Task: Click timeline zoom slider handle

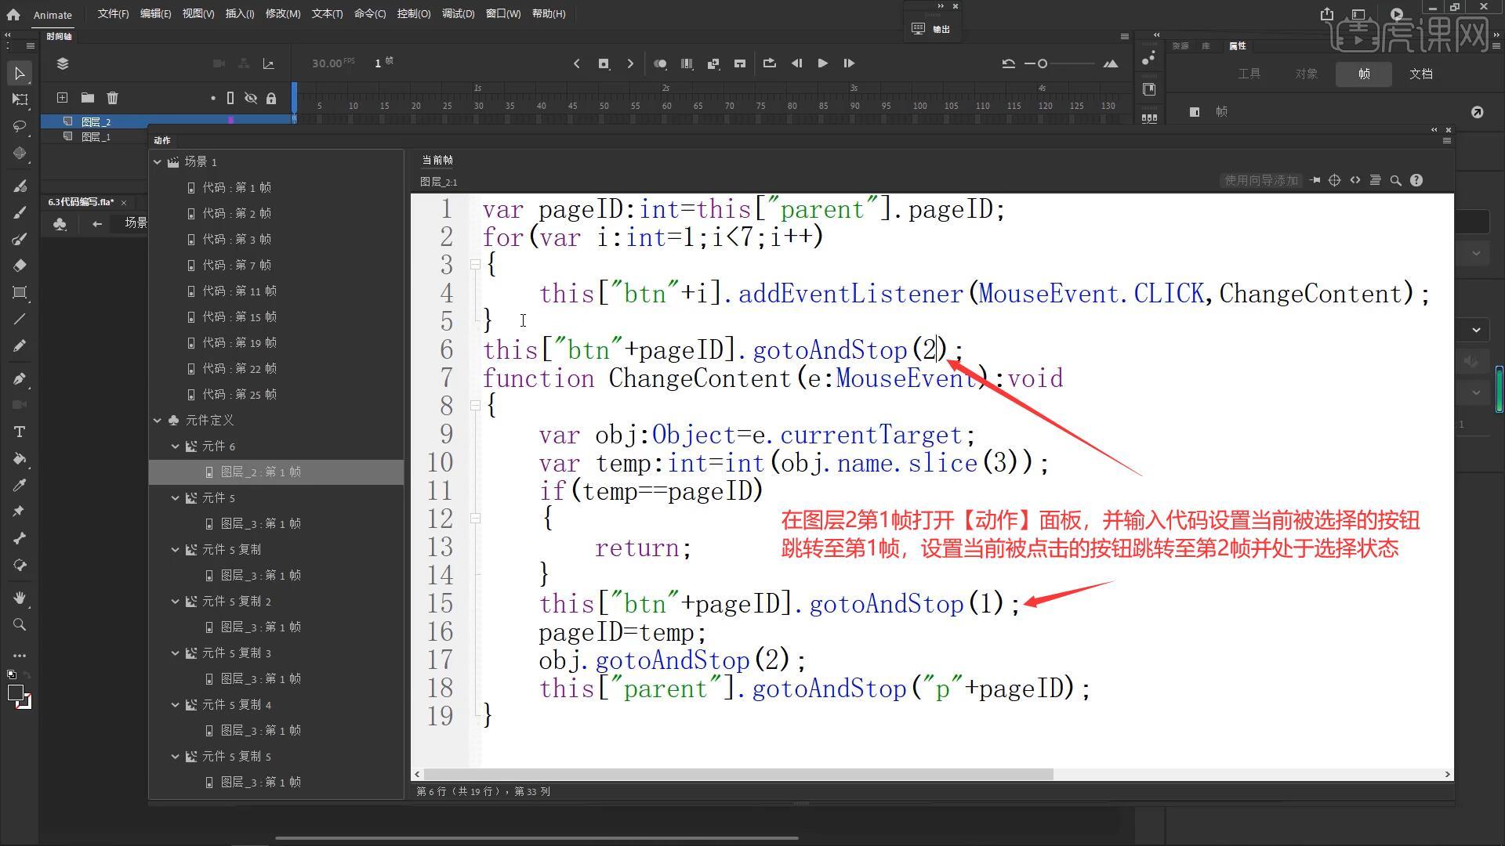Action: click(x=1043, y=64)
